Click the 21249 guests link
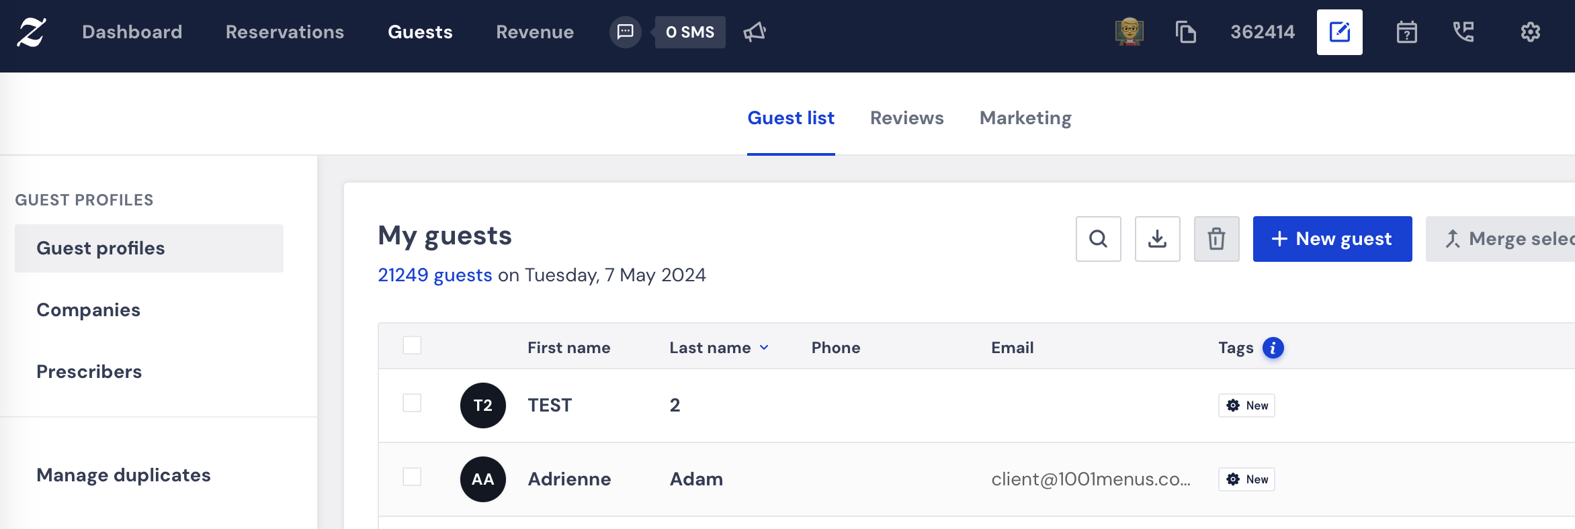This screenshot has height=529, width=1575. pos(435,275)
